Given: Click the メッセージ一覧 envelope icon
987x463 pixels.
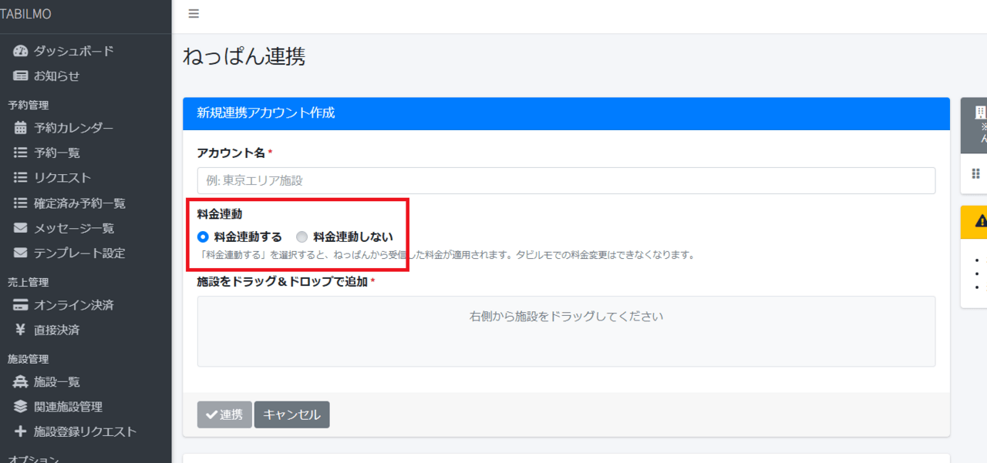Looking at the screenshot, I should click(21, 229).
